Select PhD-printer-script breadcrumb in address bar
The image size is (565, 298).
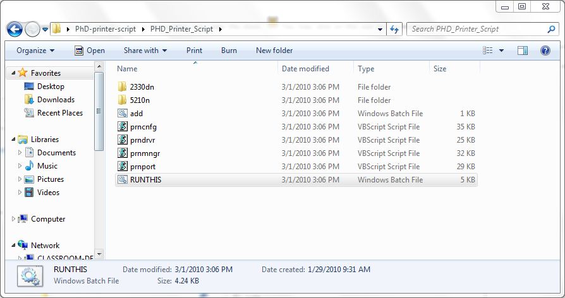pyautogui.click(x=105, y=29)
